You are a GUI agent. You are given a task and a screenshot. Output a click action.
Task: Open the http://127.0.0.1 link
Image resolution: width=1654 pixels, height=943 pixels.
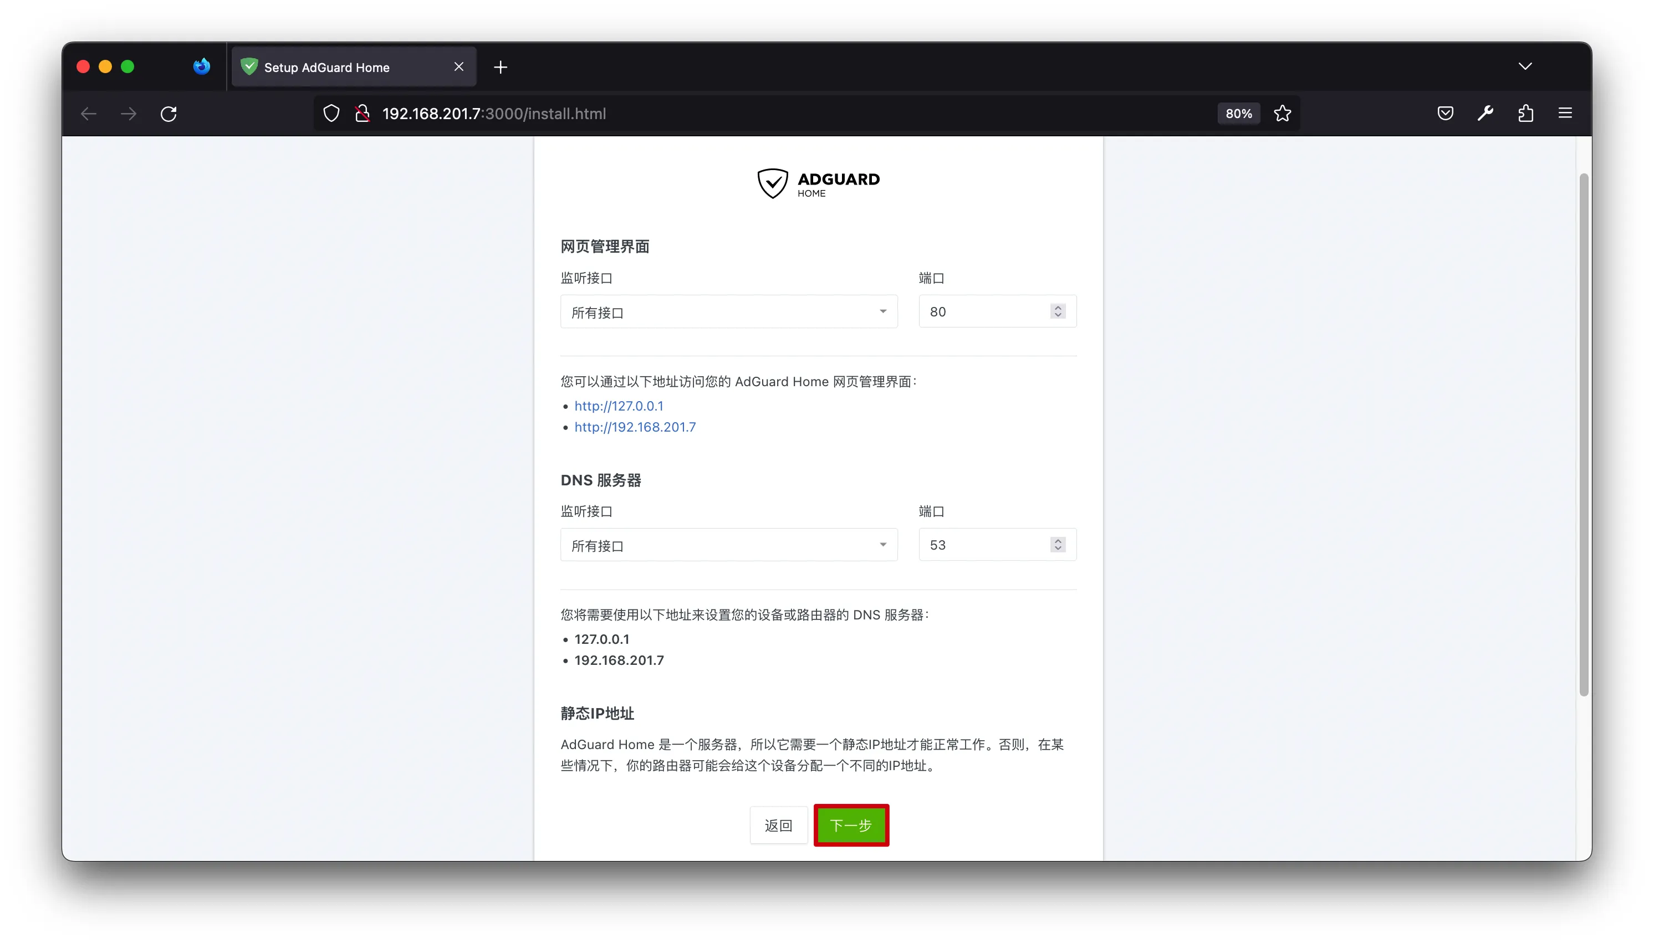point(619,406)
